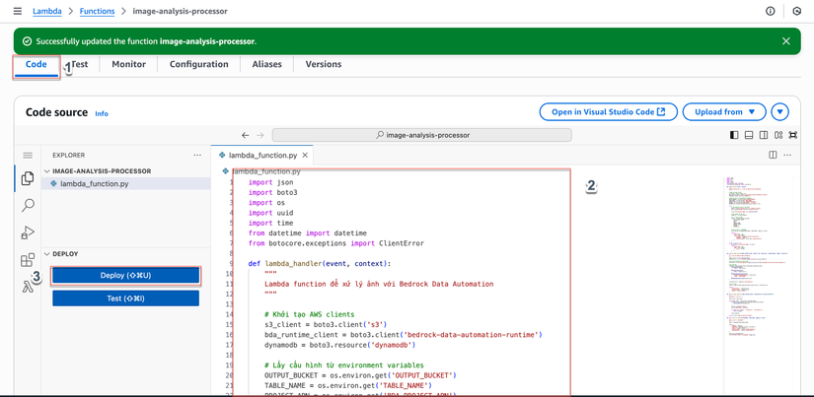Click the AWS Lambda icon in sidebar
Viewport: 814px width, 397px height.
click(28, 287)
